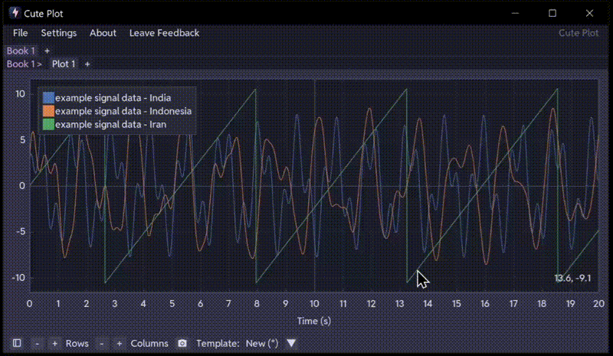This screenshot has width=613, height=356.
Task: Click the cursor coordinates readout 13.6, -9.1
Action: point(572,278)
